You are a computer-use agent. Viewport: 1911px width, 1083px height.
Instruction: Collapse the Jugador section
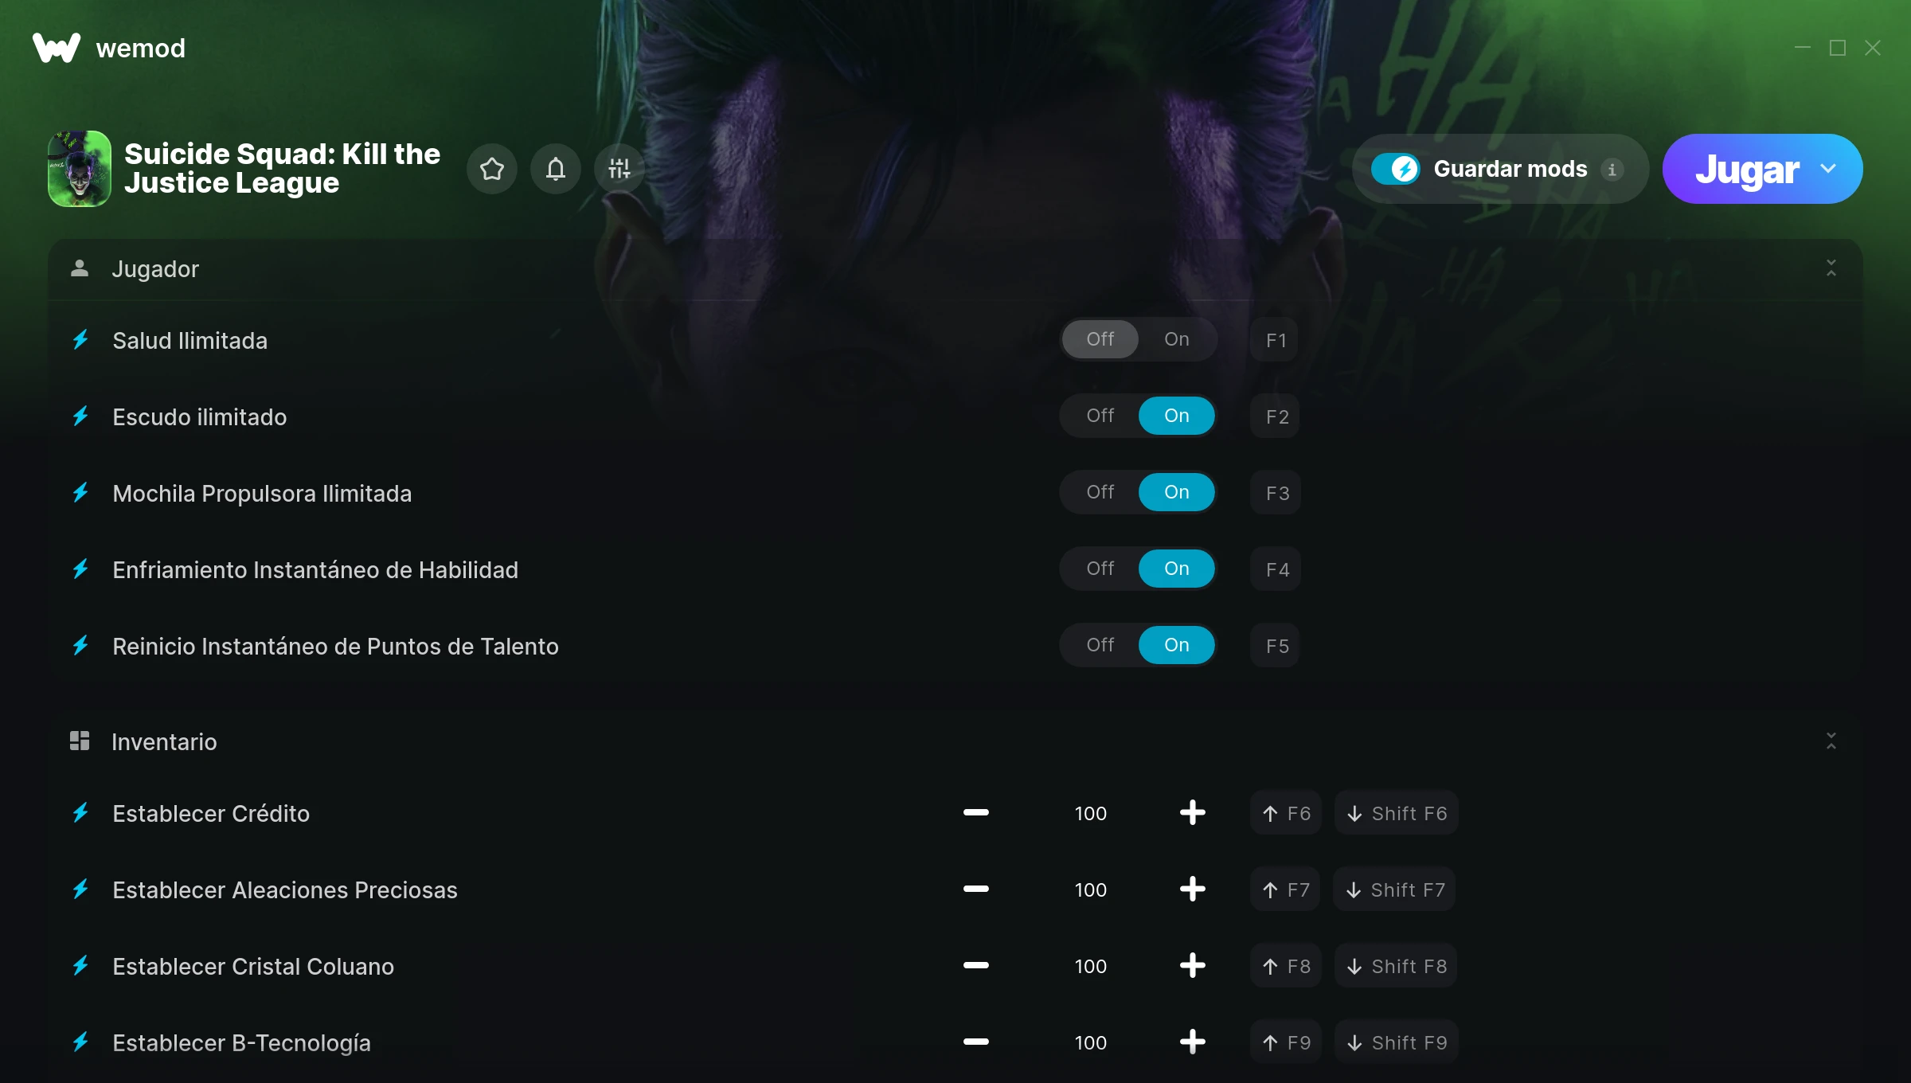(1831, 268)
